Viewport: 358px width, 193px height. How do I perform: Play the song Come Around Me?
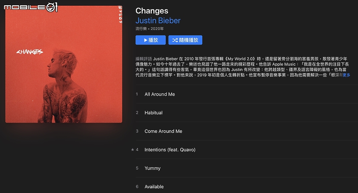[x=246, y=131]
